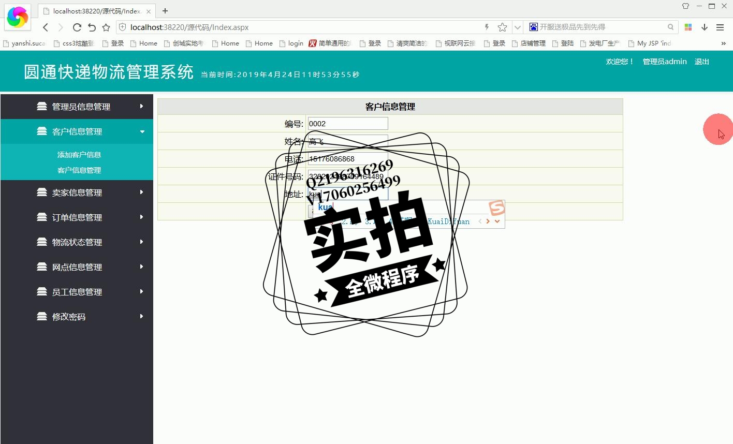Click stack icon beside 修改密码
Image resolution: width=733 pixels, height=444 pixels.
coord(42,316)
